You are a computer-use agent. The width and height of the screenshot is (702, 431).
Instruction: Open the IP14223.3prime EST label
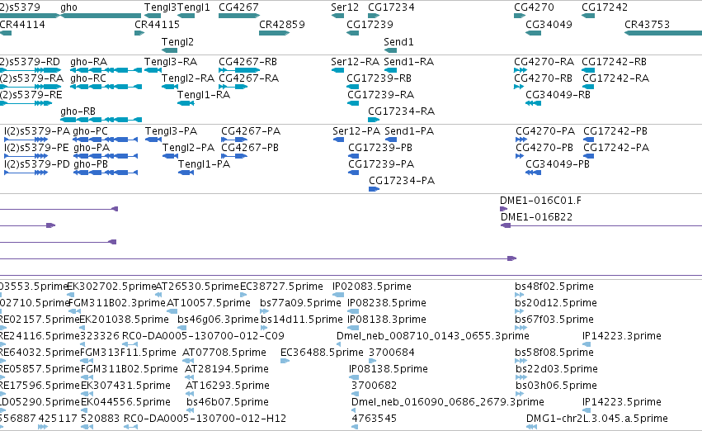tap(622, 335)
